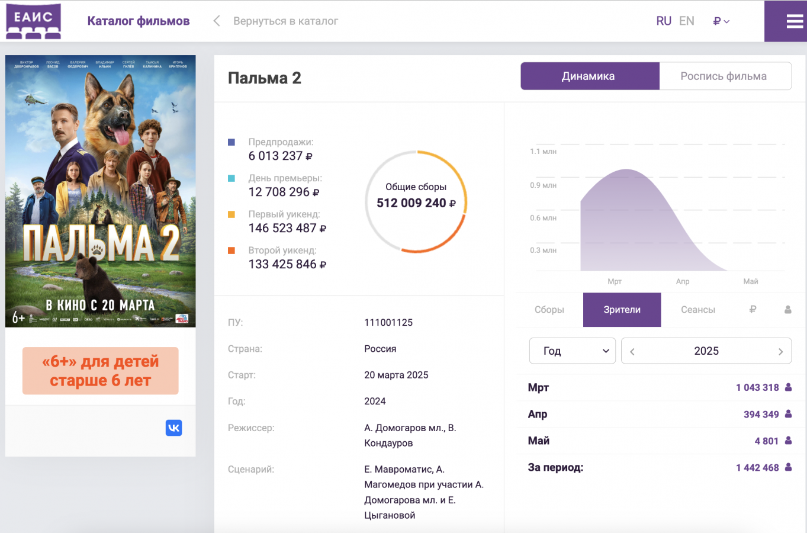The image size is (807, 533).
Task: Go to previous year arrow
Action: 632,352
